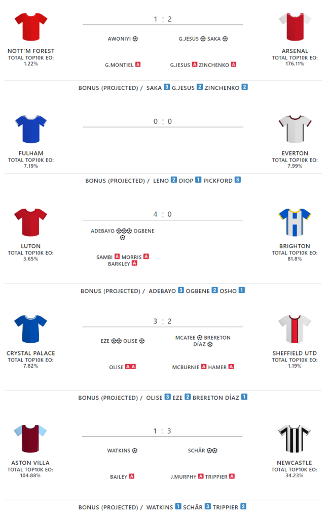
Task: Click Brighton's blue striped kit icon
Action: coord(295,222)
